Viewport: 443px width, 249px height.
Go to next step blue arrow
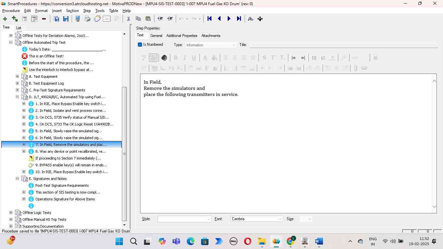[229, 19]
